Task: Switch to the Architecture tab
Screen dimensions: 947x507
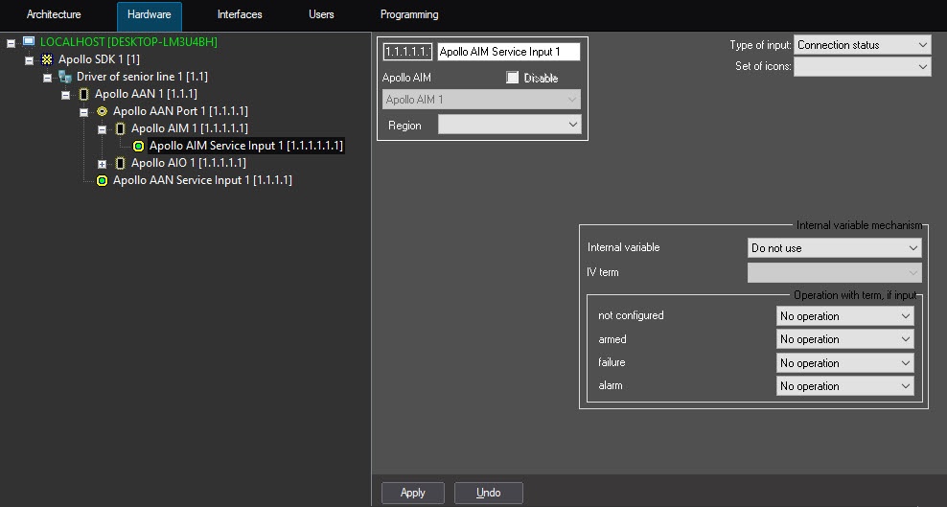Action: coord(54,15)
